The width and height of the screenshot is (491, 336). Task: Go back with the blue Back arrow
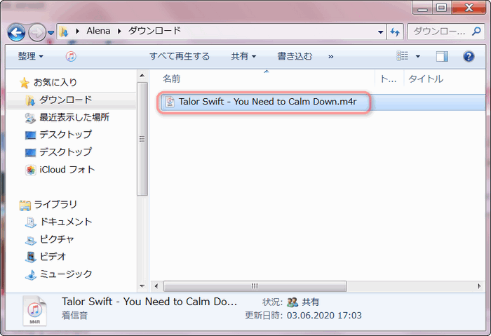(x=16, y=32)
